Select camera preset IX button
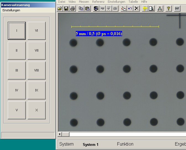 click(37, 90)
